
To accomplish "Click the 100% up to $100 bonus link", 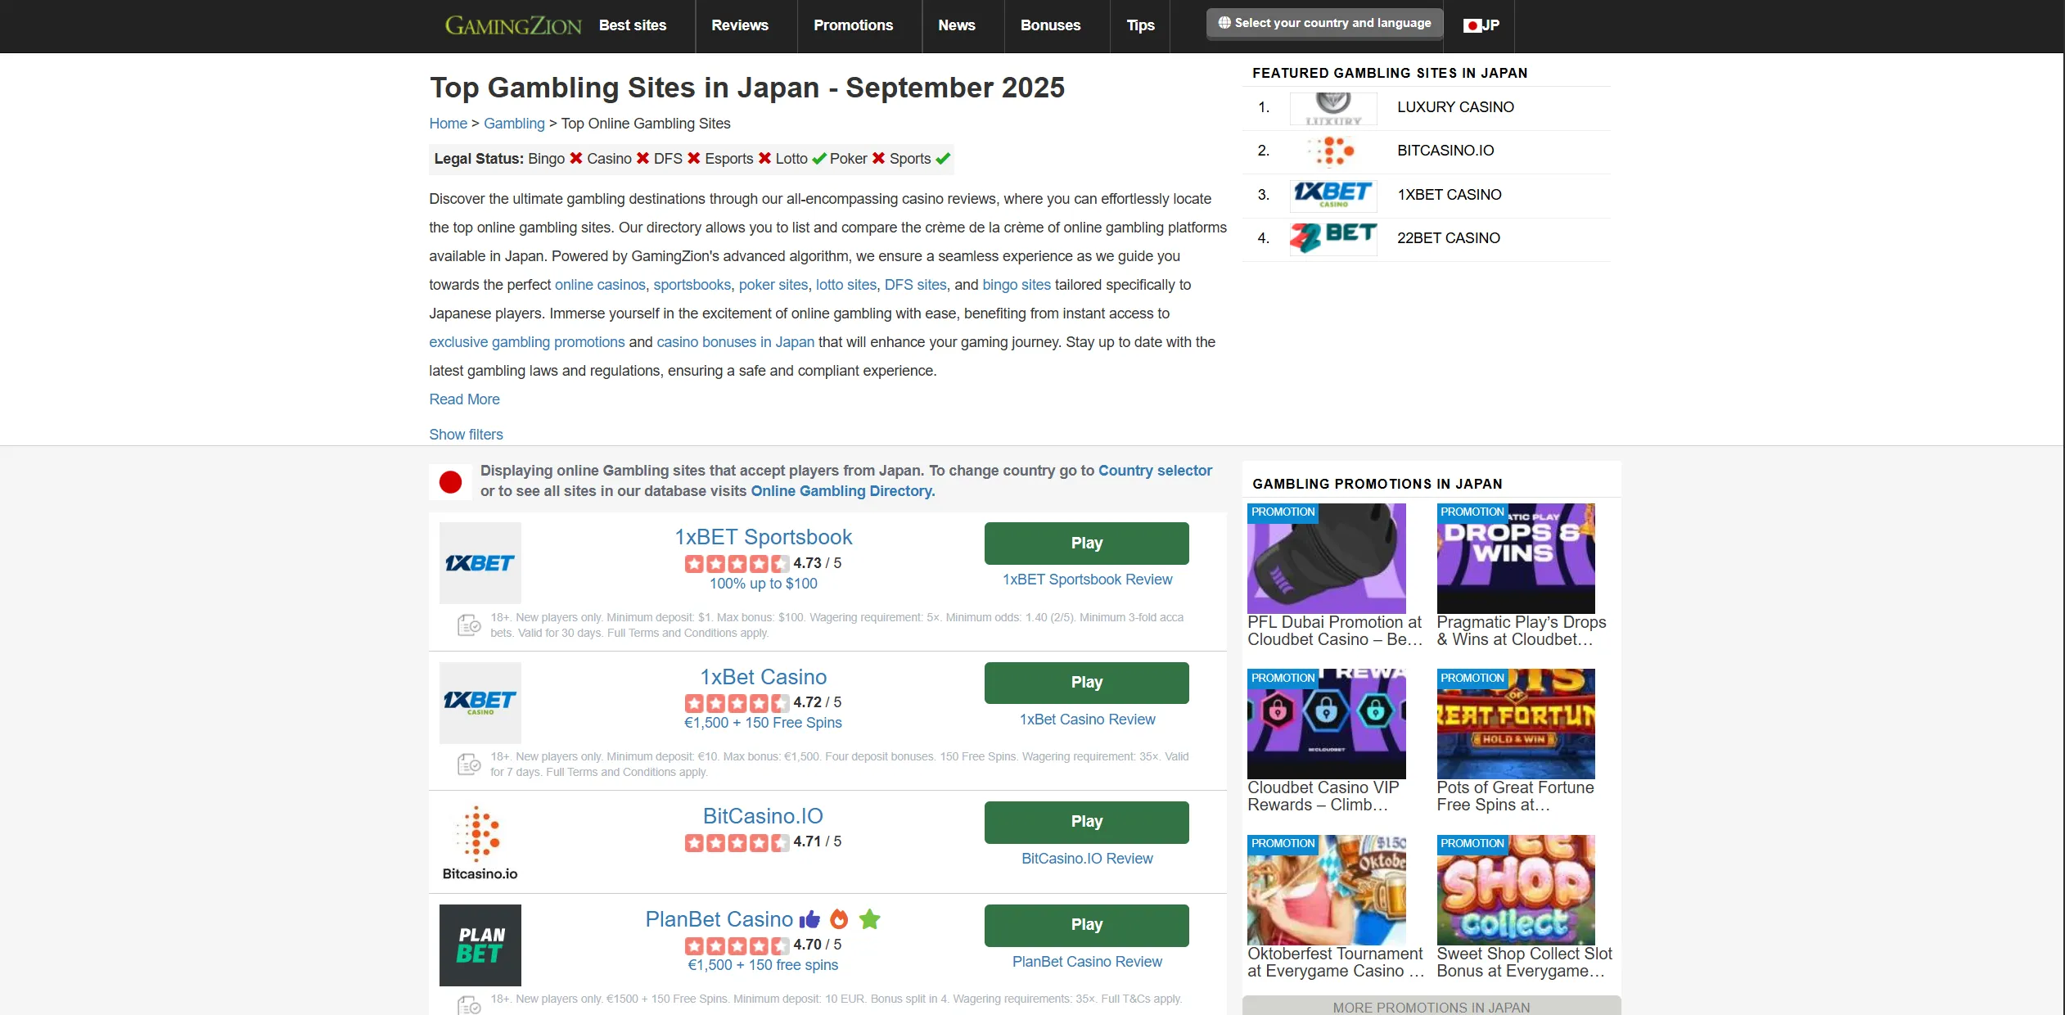I will coord(763,584).
